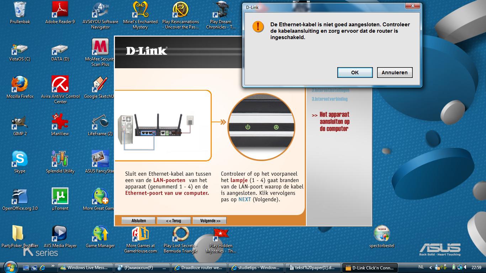486x273 pixels.
Task: Select the spectorbestel desktop icon
Action: click(382, 237)
